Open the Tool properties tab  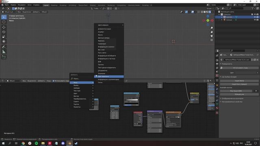(217, 56)
